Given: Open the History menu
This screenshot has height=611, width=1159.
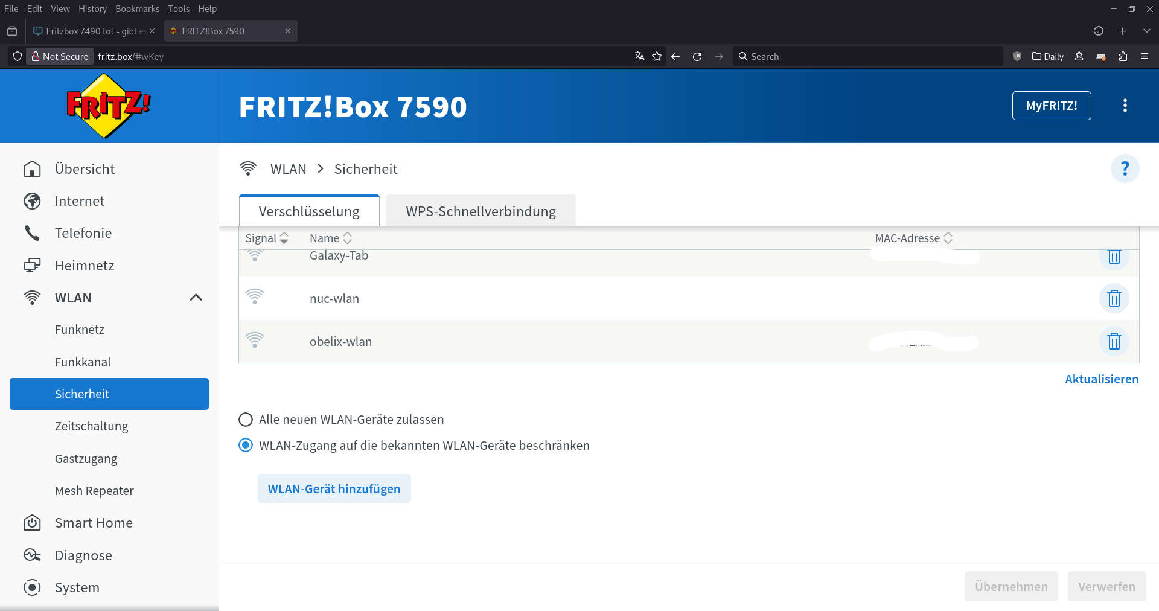Looking at the screenshot, I should [x=92, y=9].
